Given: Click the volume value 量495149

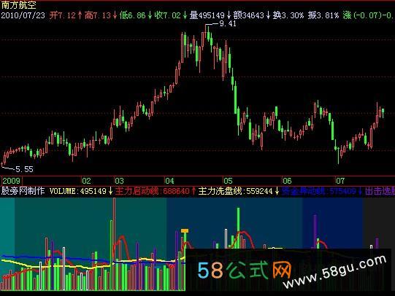Looking at the screenshot, I should (207, 15).
